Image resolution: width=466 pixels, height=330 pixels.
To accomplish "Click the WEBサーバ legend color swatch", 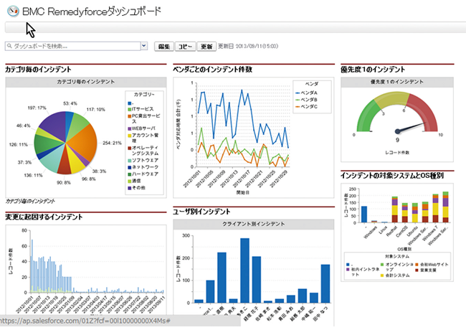I will (x=130, y=128).
